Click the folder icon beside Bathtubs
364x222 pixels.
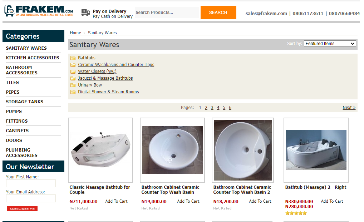pyautogui.click(x=73, y=58)
